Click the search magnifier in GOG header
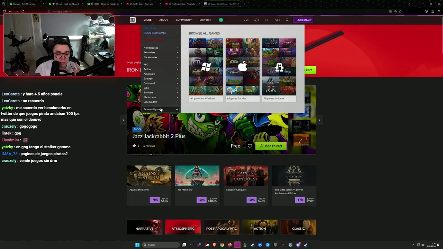The image size is (443, 249). click(x=287, y=20)
